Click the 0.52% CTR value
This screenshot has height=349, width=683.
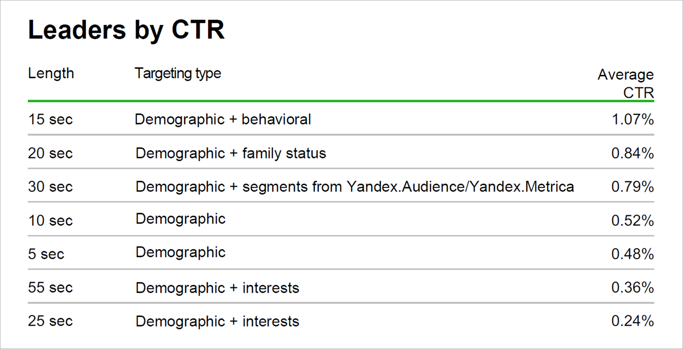[632, 220]
